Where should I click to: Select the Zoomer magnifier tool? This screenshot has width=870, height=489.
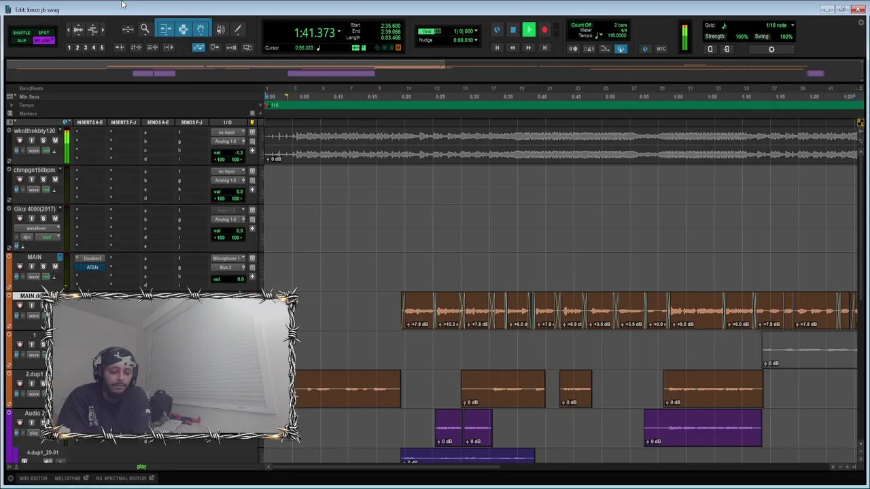point(145,29)
